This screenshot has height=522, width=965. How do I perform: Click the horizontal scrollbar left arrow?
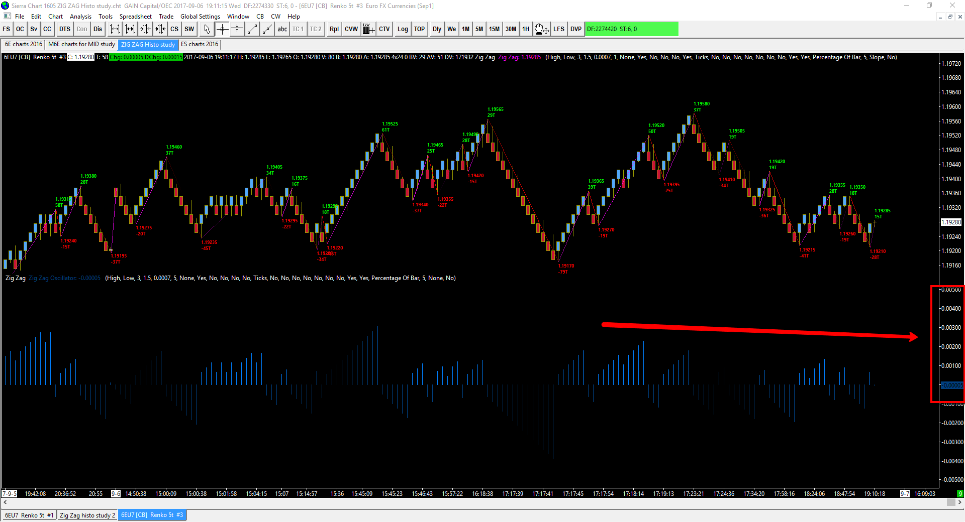pos(6,502)
